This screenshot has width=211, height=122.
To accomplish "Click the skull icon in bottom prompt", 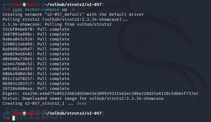I will [x=24, y=113].
